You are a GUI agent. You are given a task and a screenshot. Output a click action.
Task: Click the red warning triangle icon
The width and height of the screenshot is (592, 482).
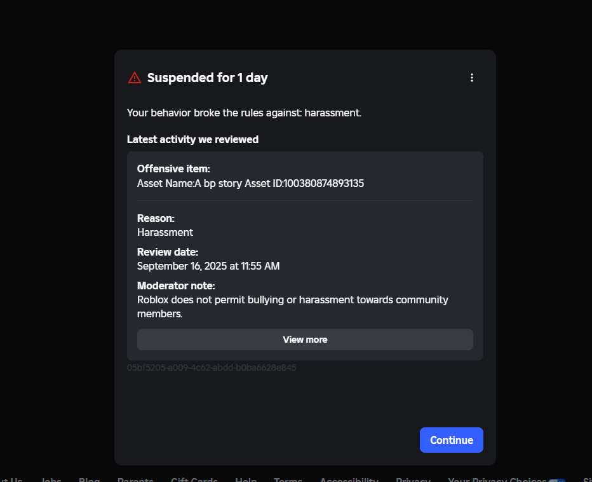pyautogui.click(x=135, y=78)
